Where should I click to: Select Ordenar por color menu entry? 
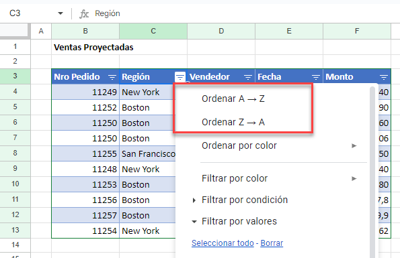pyautogui.click(x=239, y=145)
